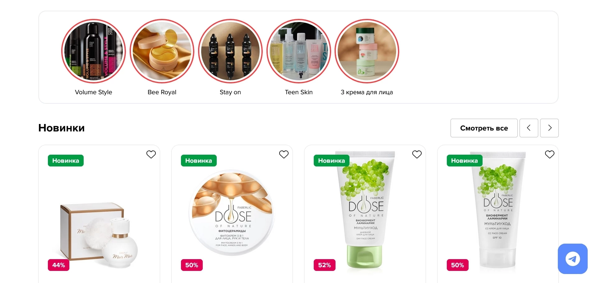Favorite the Dose of Nature phytocream jar
597x283 pixels.
pyautogui.click(x=284, y=154)
